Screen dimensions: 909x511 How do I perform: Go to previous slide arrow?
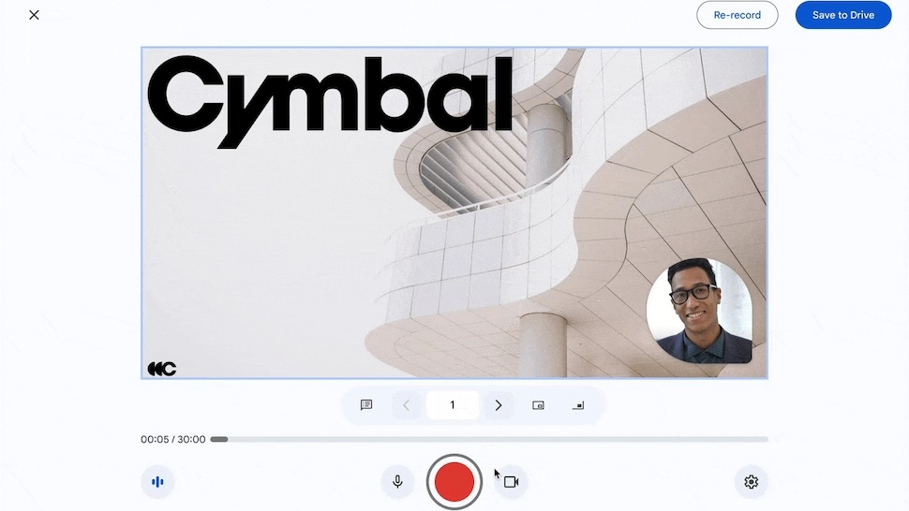tap(406, 405)
